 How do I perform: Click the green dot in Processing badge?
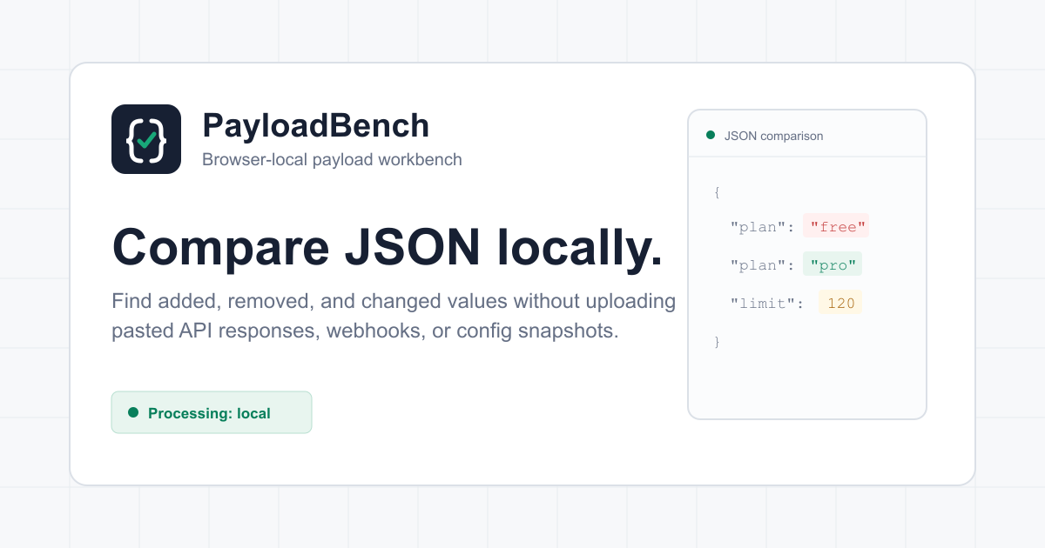click(133, 412)
